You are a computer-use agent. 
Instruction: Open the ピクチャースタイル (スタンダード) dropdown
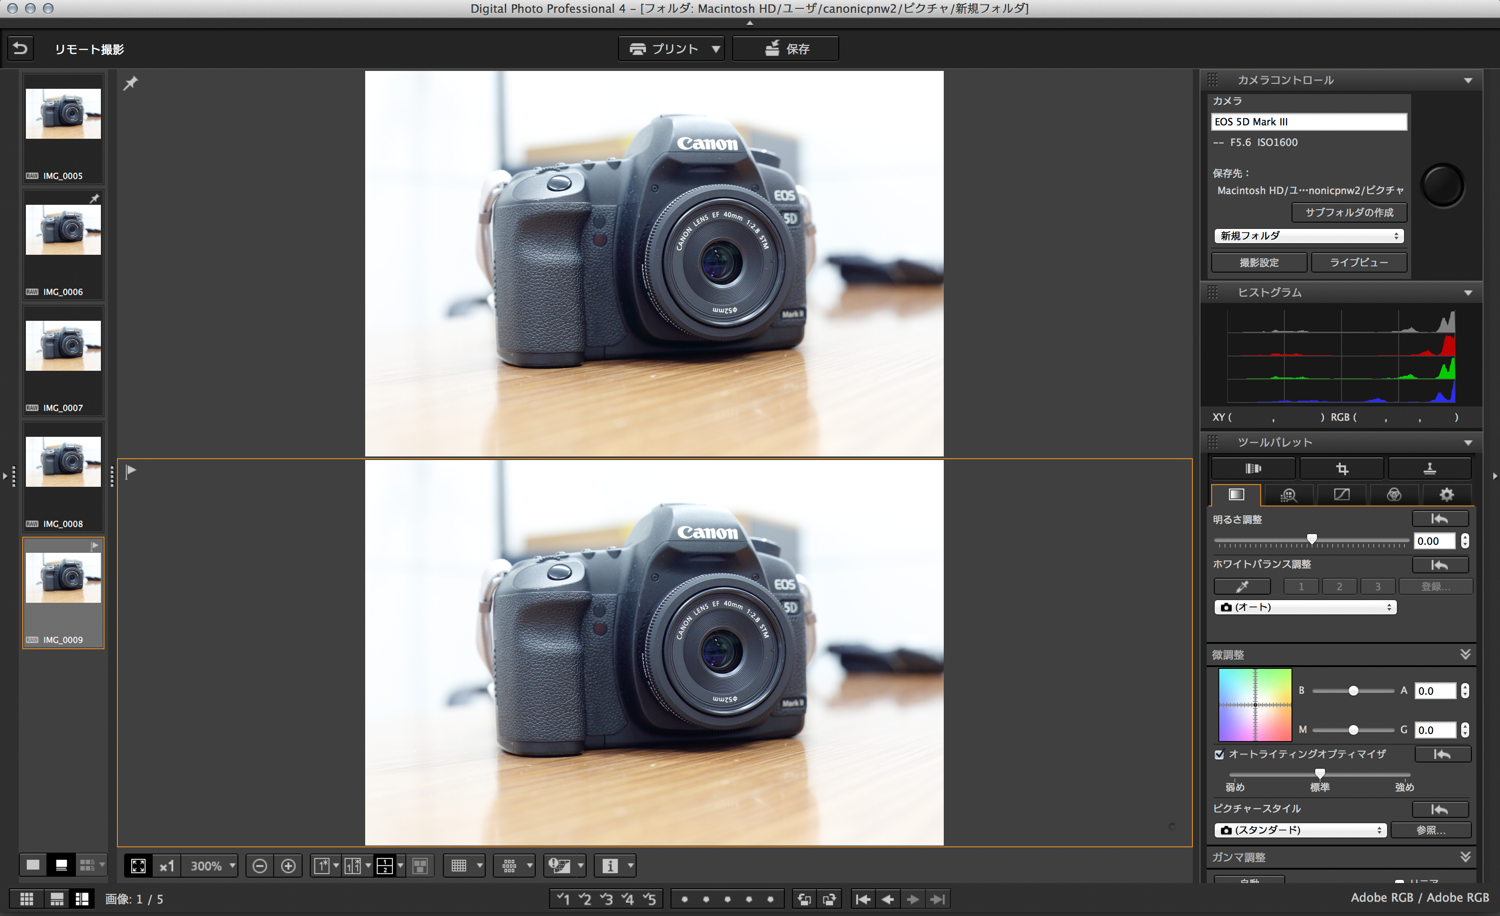coord(1300,830)
